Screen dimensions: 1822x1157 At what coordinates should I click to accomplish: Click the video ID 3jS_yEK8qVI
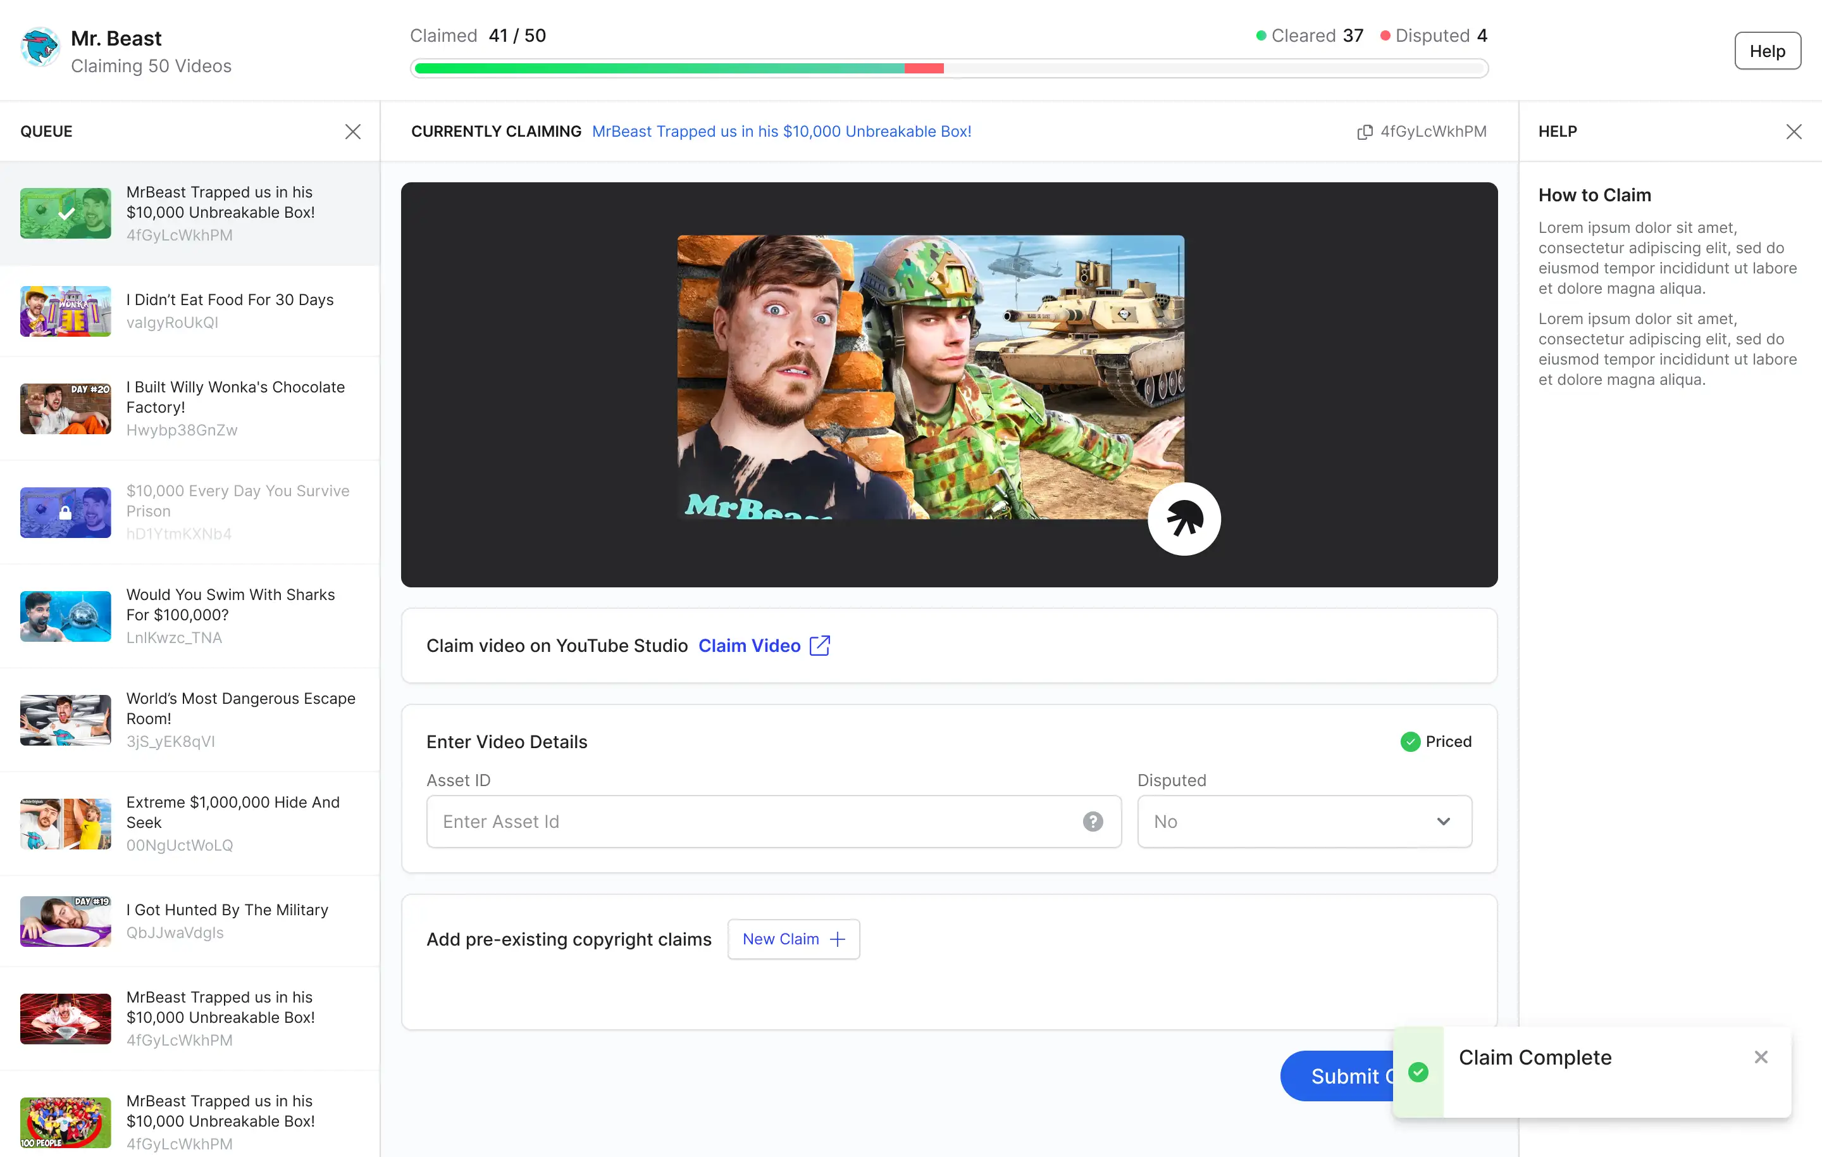(170, 741)
